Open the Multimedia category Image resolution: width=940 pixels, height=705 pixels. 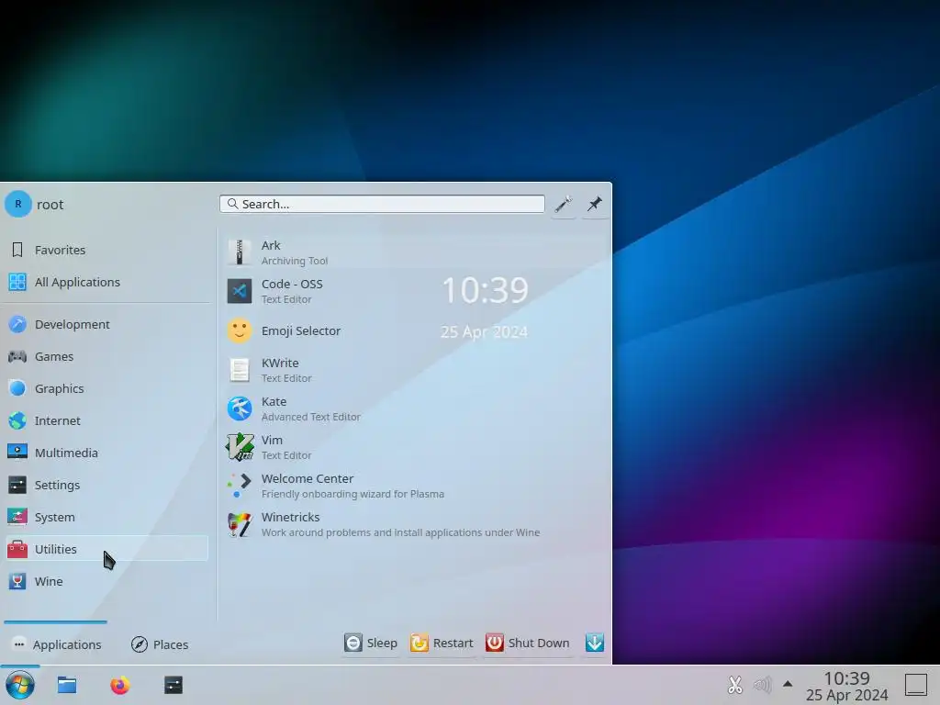click(107, 453)
